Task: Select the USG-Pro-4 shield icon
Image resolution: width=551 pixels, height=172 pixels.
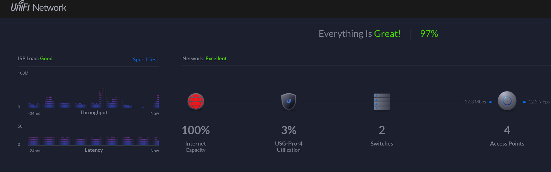Action: (x=288, y=101)
